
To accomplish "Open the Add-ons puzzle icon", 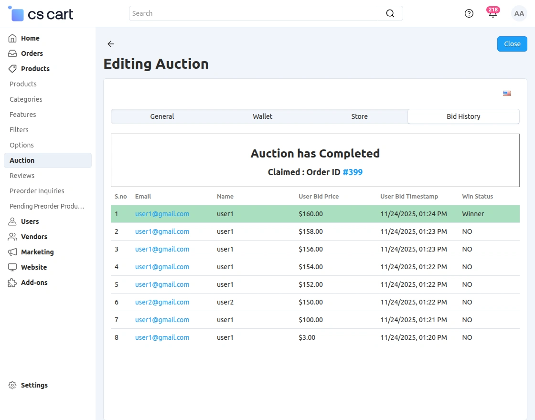I will tap(12, 283).
